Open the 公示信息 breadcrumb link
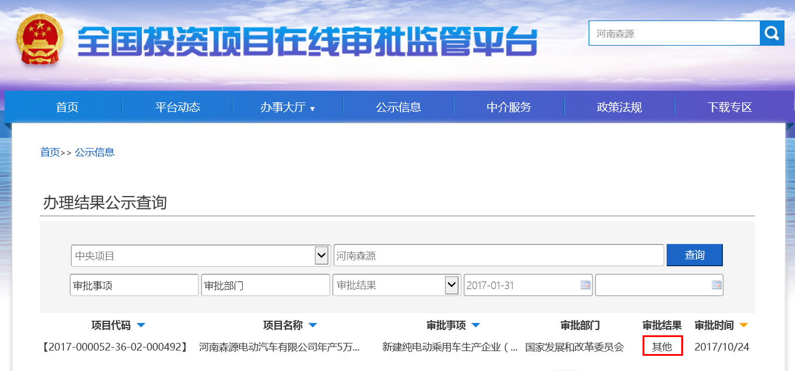Screen dimensions: 795x371 (x=95, y=152)
